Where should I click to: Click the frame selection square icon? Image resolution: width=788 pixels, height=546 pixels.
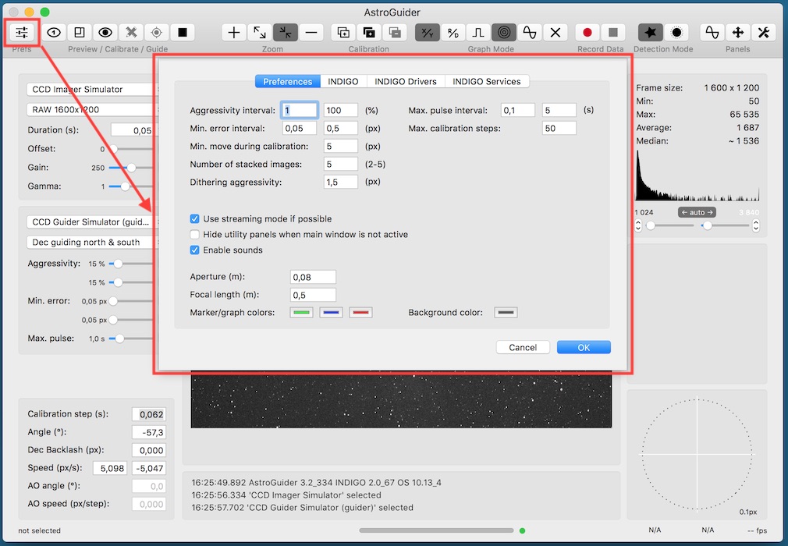pyautogui.click(x=80, y=33)
